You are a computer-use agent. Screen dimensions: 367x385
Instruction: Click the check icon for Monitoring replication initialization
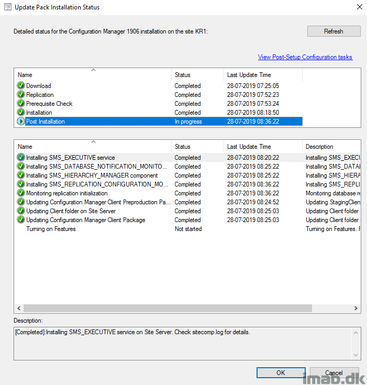(21, 193)
